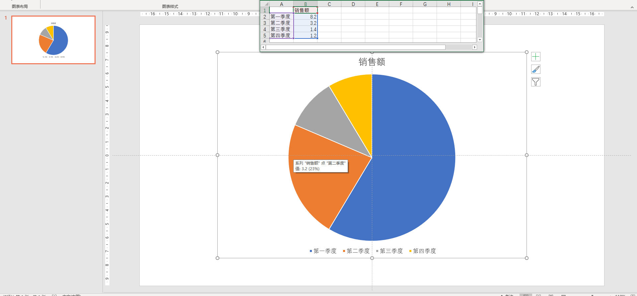Select the chart title 销售额

coord(372,62)
